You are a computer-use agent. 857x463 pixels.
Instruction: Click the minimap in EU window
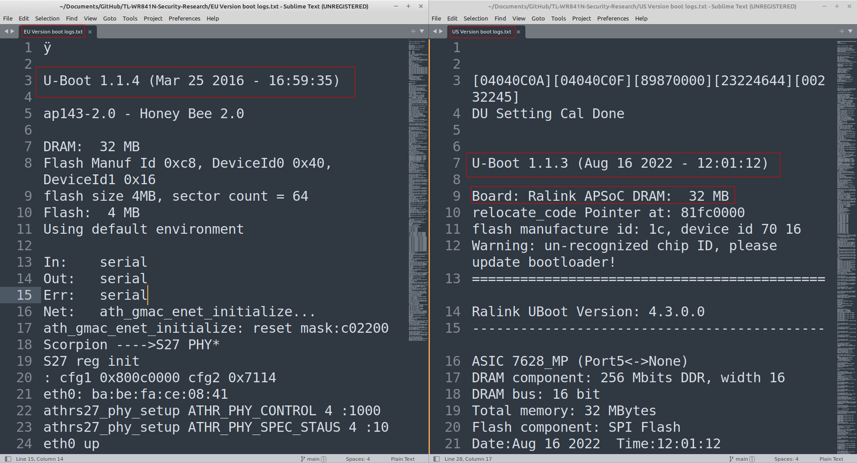click(418, 190)
